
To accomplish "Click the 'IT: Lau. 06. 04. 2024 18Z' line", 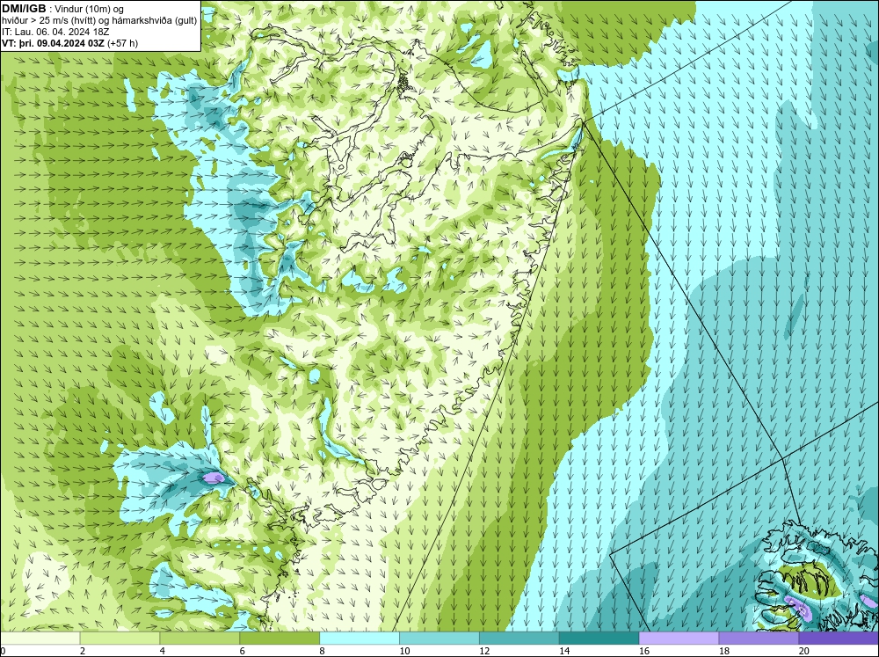I will tap(55, 32).
